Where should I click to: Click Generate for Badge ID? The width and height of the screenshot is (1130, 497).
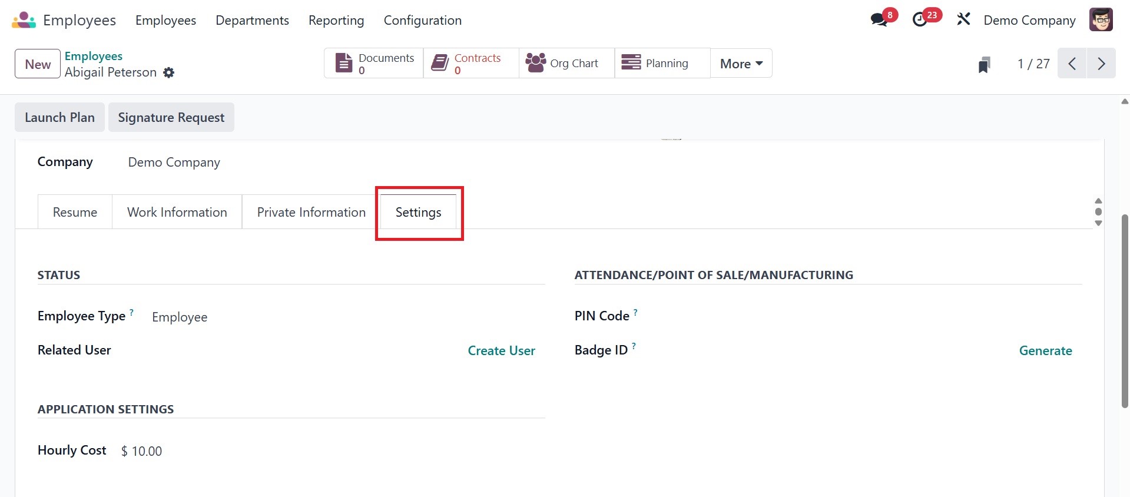tap(1045, 351)
